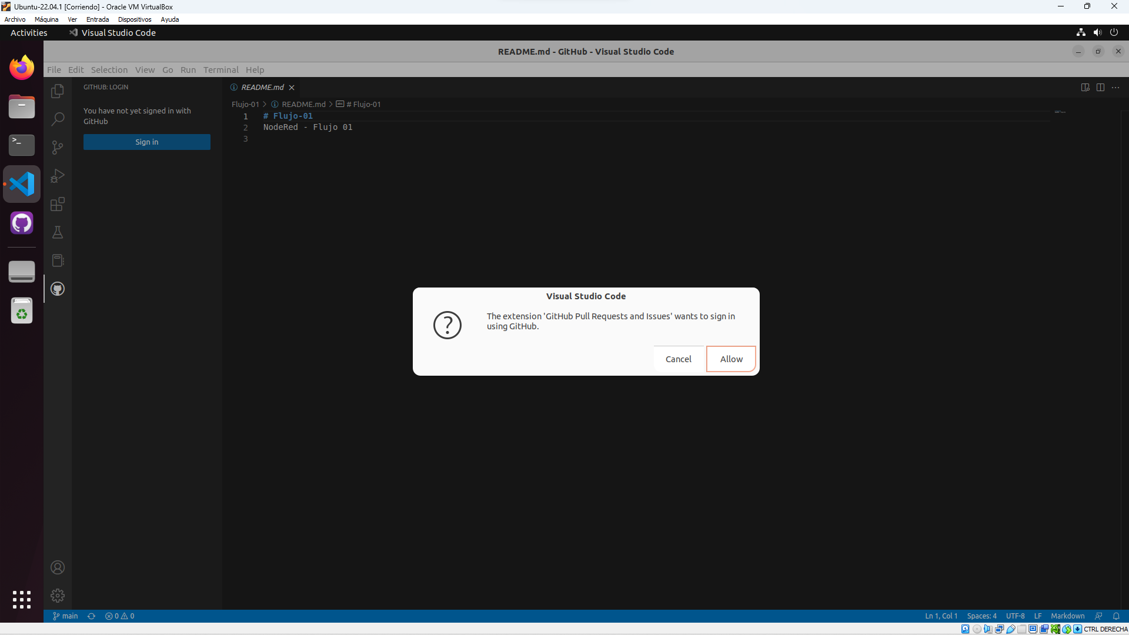Select the main branch indicator
Screen dimensions: 1129x635
[65, 616]
